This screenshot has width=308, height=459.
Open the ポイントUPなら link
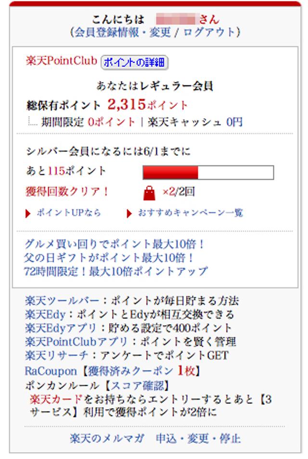click(69, 213)
